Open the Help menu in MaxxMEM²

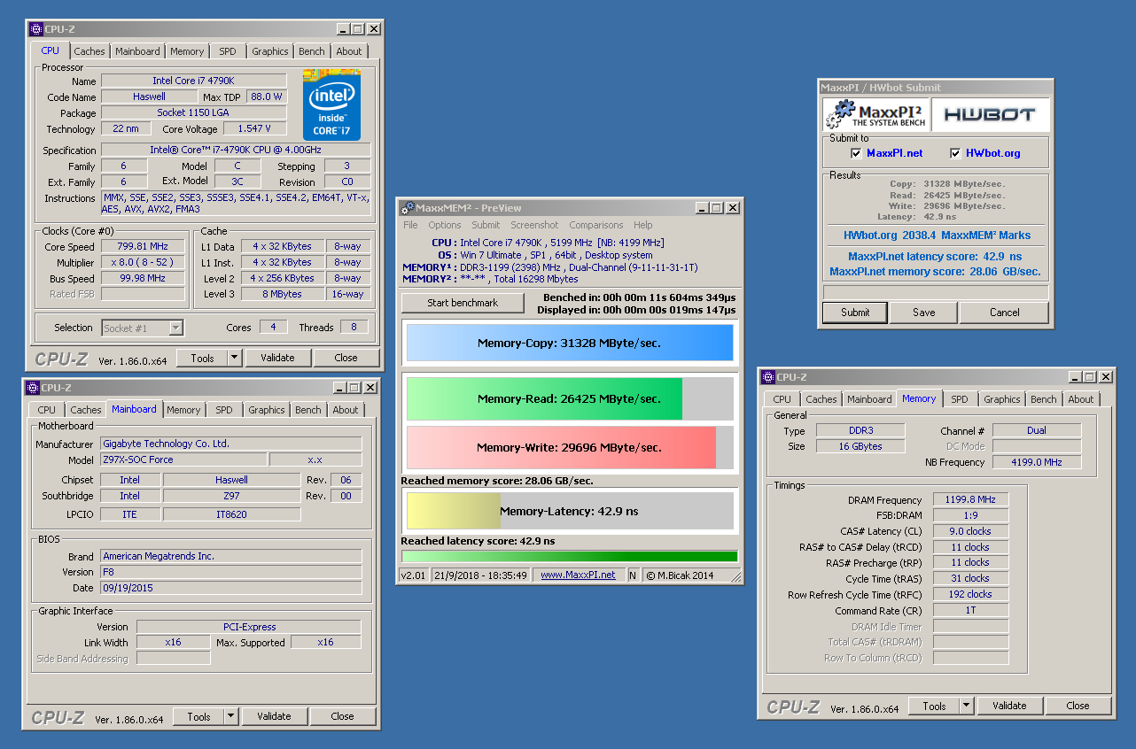coord(643,225)
